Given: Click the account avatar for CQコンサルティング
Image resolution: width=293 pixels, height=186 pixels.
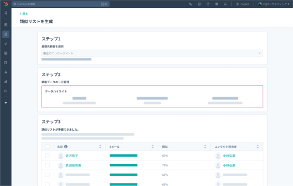Looking at the screenshot, I should pyautogui.click(x=260, y=4).
